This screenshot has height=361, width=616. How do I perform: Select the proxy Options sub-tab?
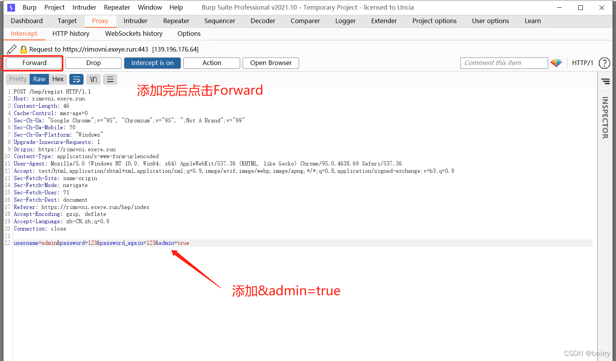click(x=189, y=34)
